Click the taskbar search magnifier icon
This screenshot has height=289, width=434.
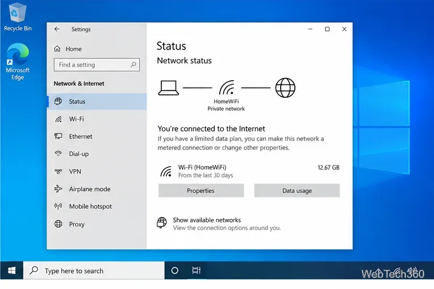(34, 270)
